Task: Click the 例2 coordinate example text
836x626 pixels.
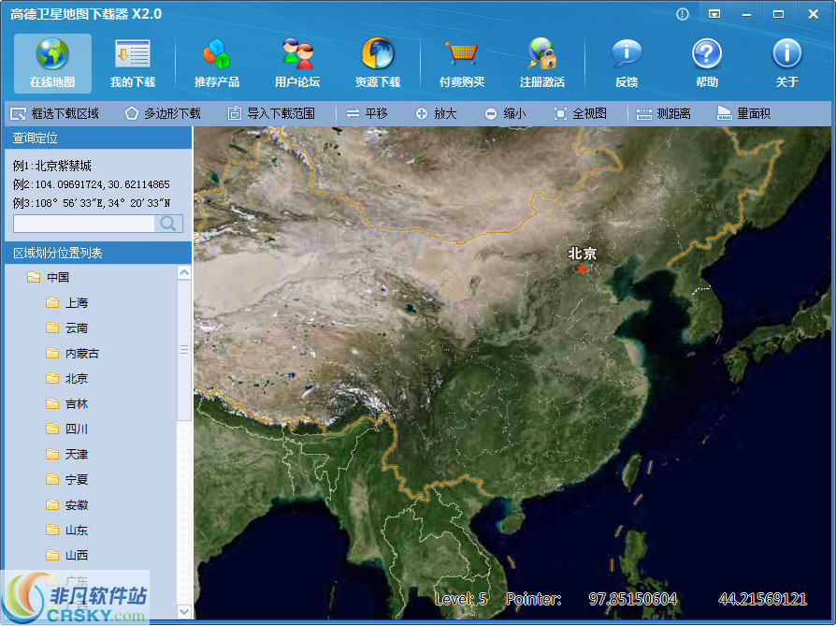Action: 91,184
